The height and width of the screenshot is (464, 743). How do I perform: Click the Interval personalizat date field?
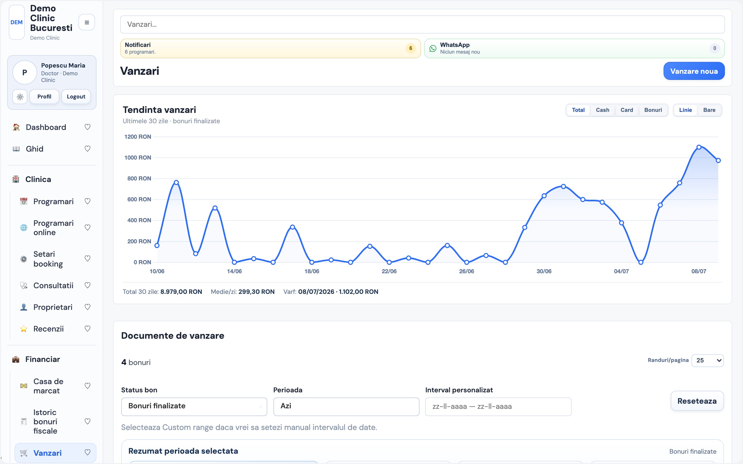click(498, 407)
